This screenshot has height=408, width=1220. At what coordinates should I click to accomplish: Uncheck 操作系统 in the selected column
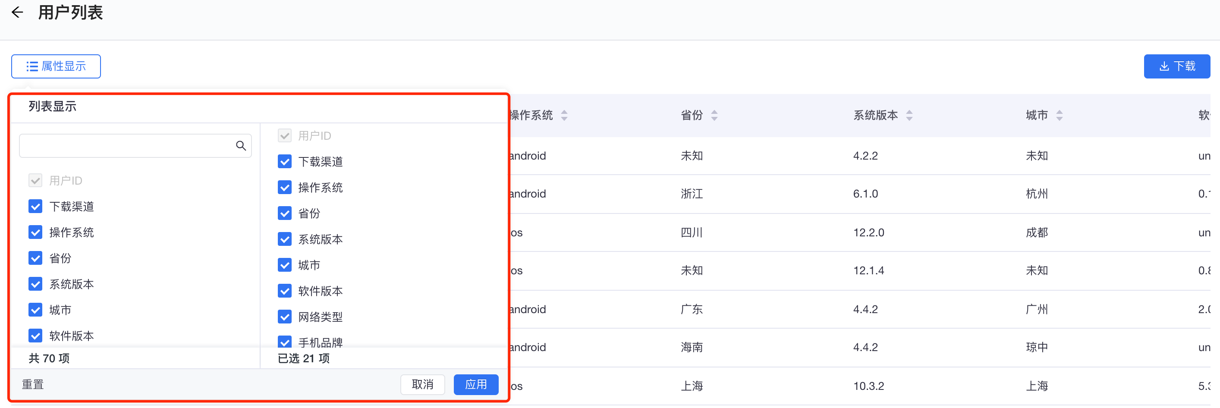click(285, 188)
